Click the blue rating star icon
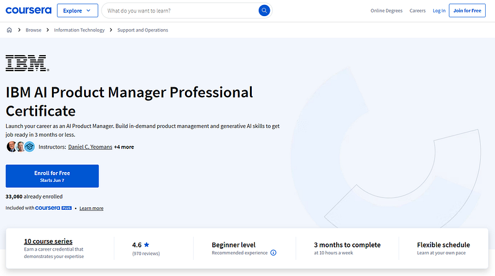Viewport: 495px width, 276px height. click(147, 244)
